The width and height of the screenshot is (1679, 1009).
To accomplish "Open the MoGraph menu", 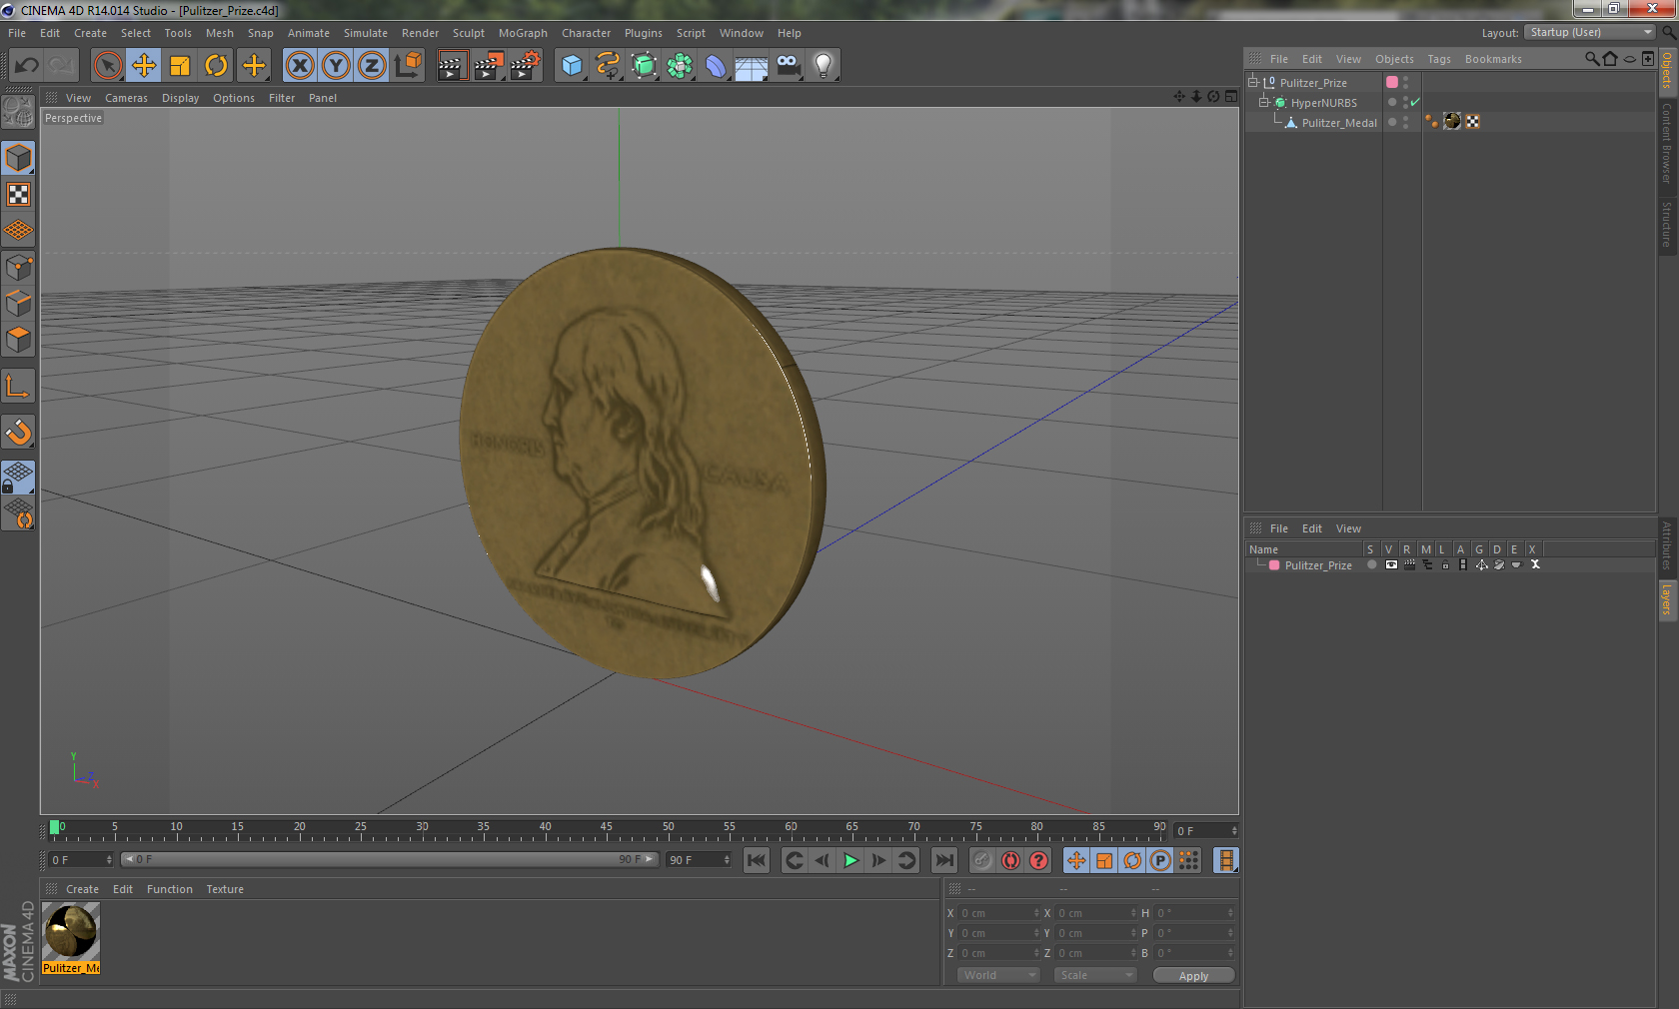I will pyautogui.click(x=523, y=33).
